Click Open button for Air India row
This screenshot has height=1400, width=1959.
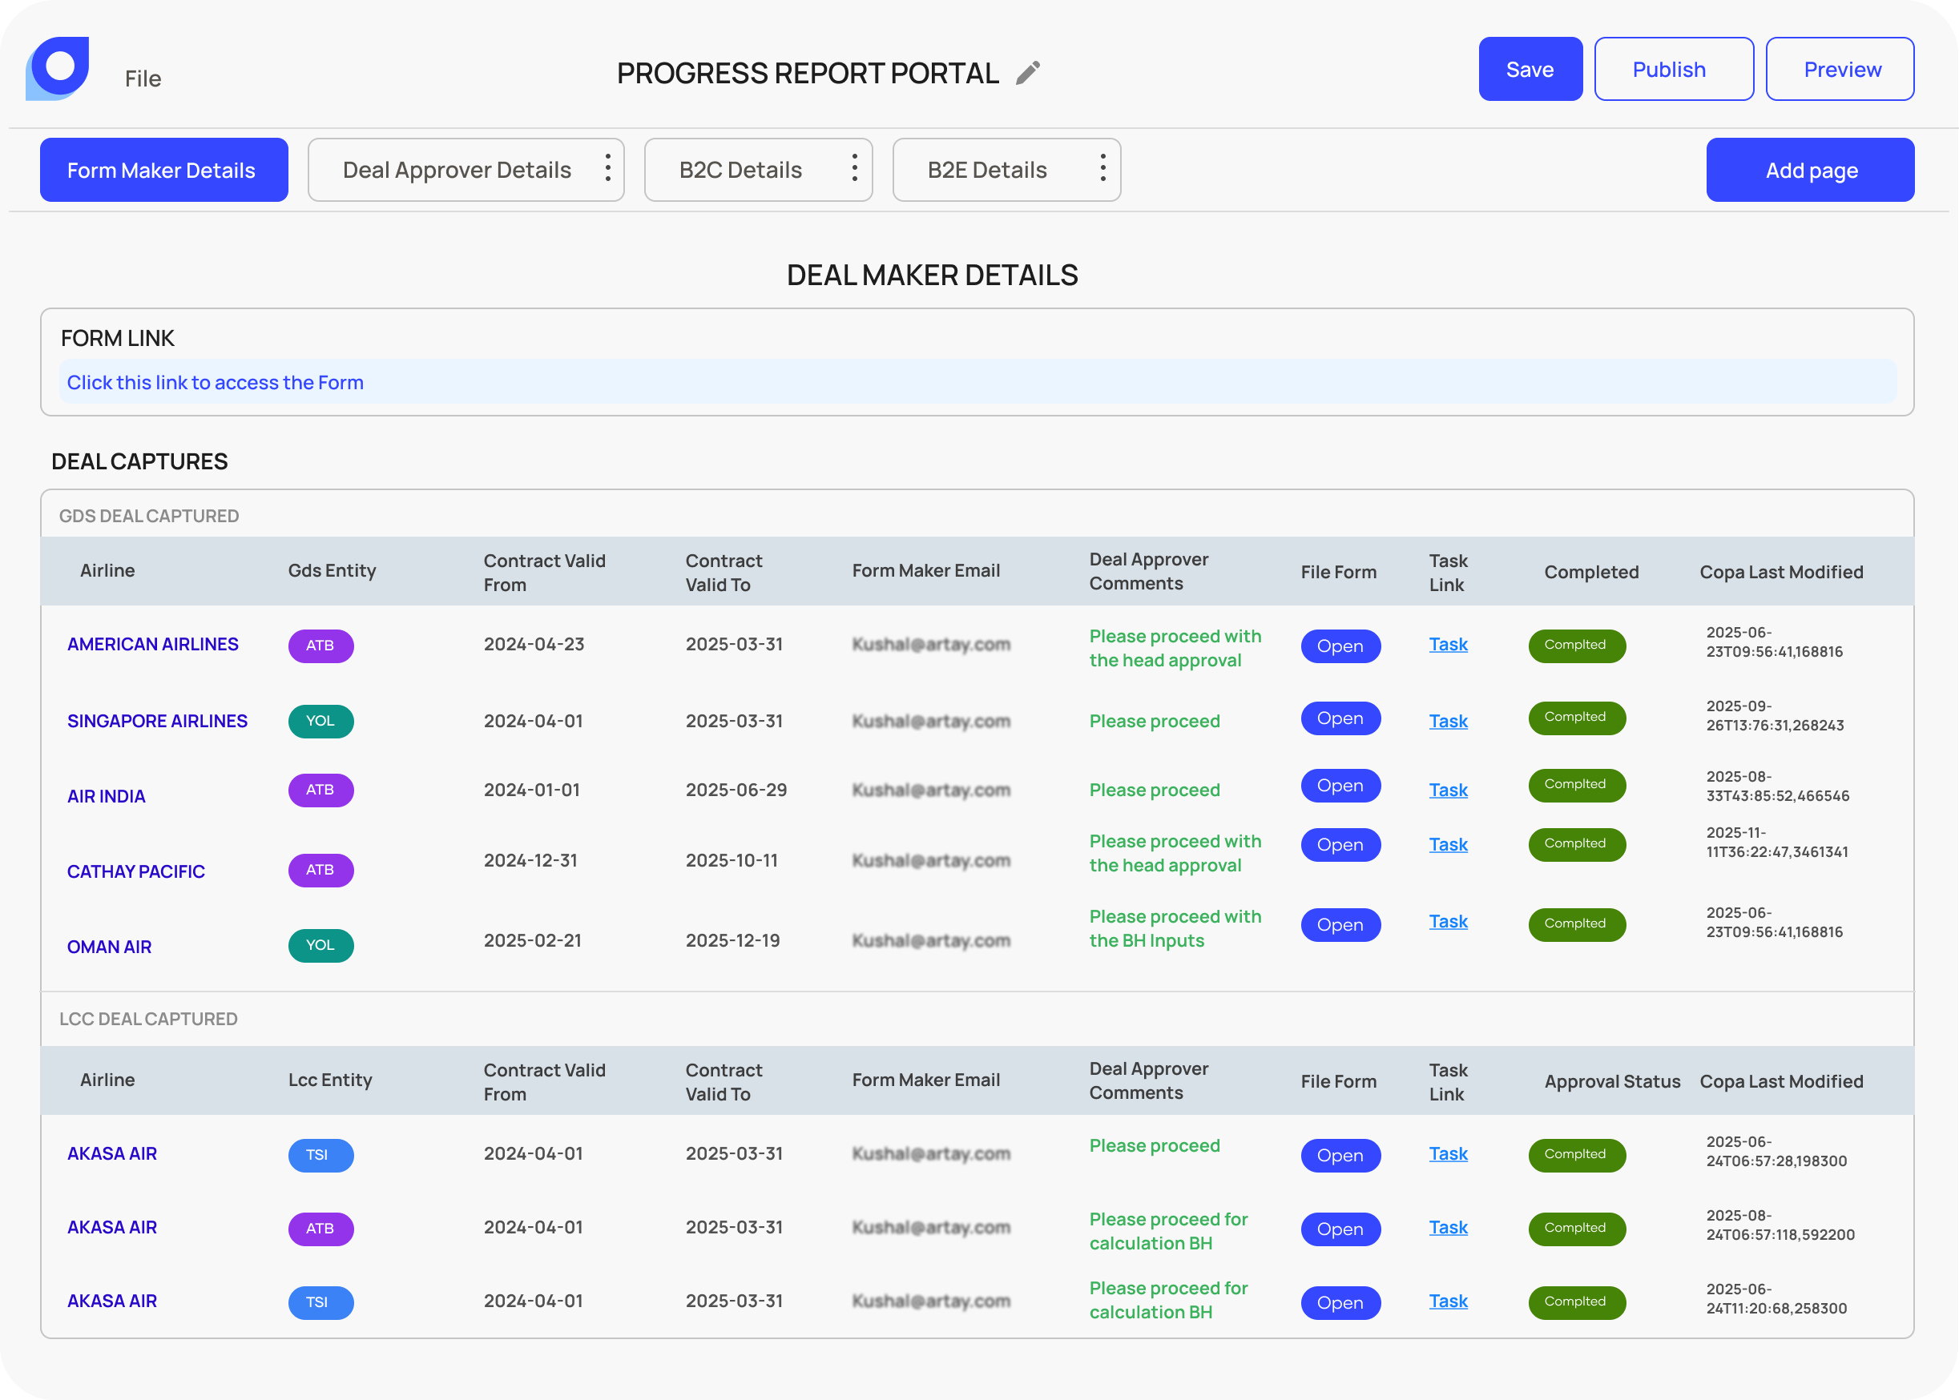[1340, 786]
